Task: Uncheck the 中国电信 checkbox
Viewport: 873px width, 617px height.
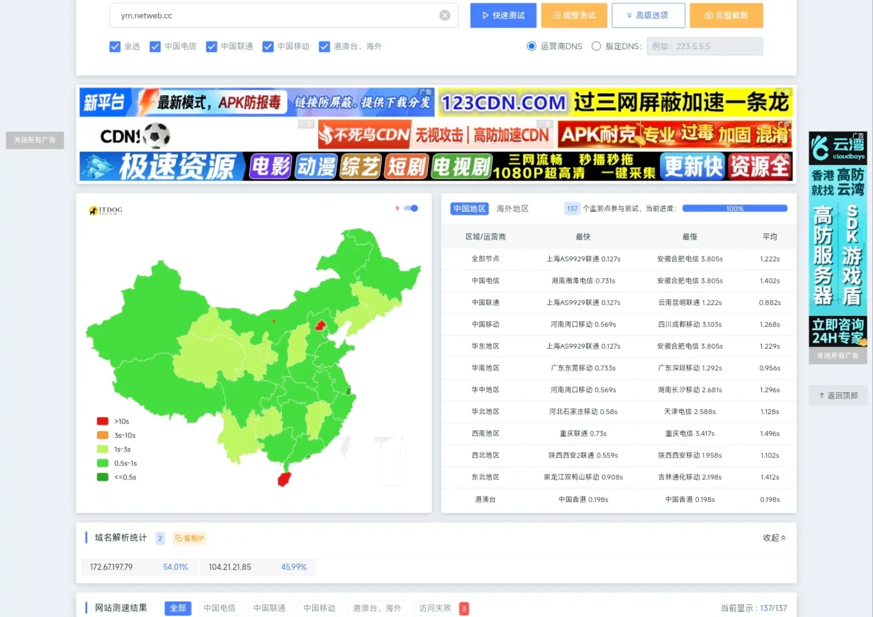Action: [x=155, y=46]
